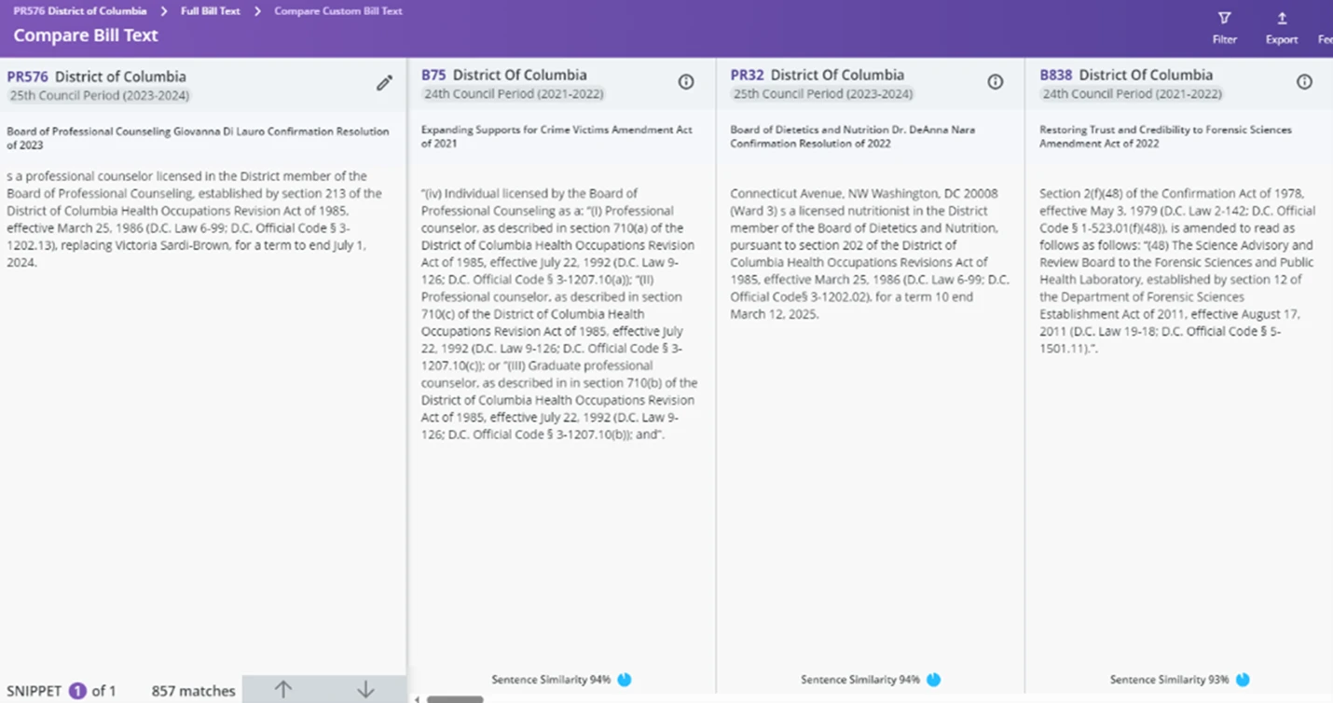Select Compare Custom Bill Text breadcrumb

point(338,11)
